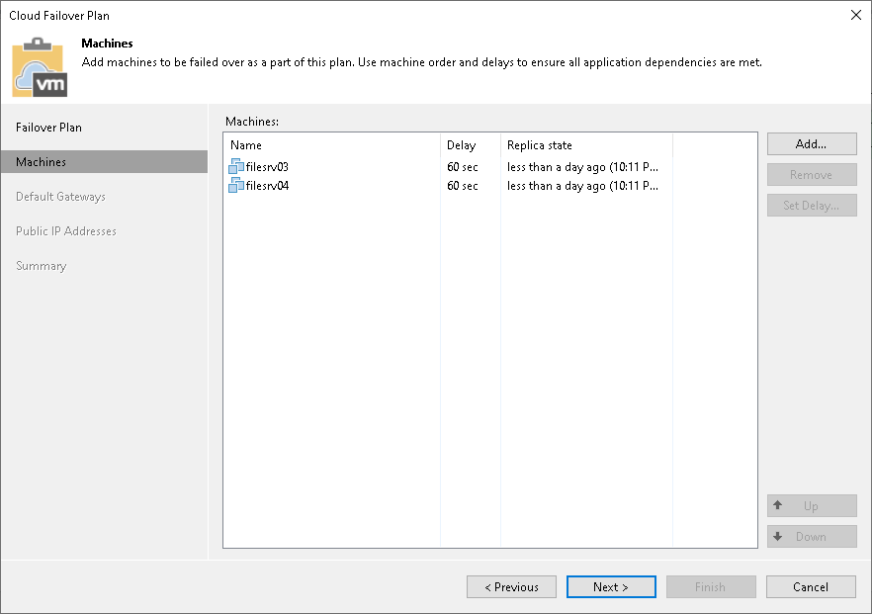The image size is (872, 614).
Task: Click the Veeam cloud failover wizard icon
Action: click(x=40, y=67)
